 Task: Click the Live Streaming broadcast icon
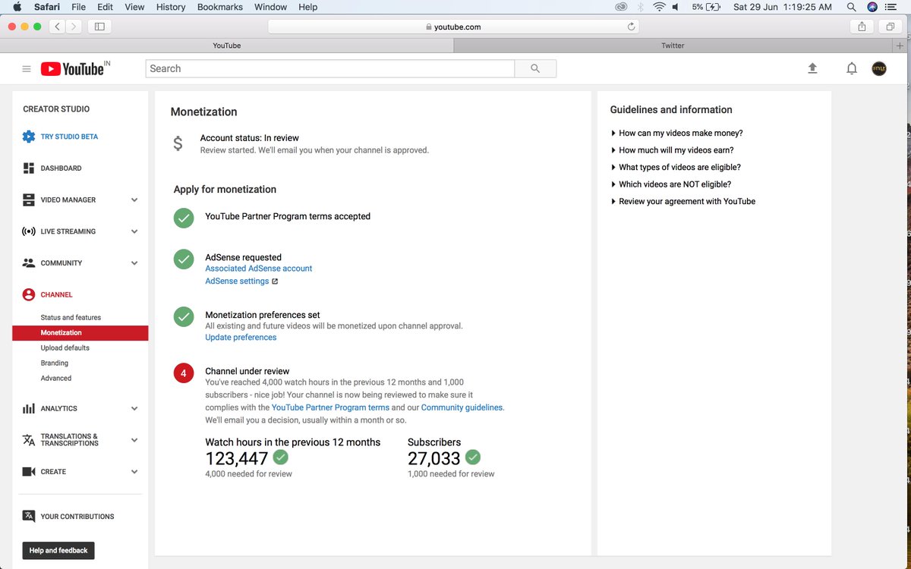pyautogui.click(x=29, y=231)
